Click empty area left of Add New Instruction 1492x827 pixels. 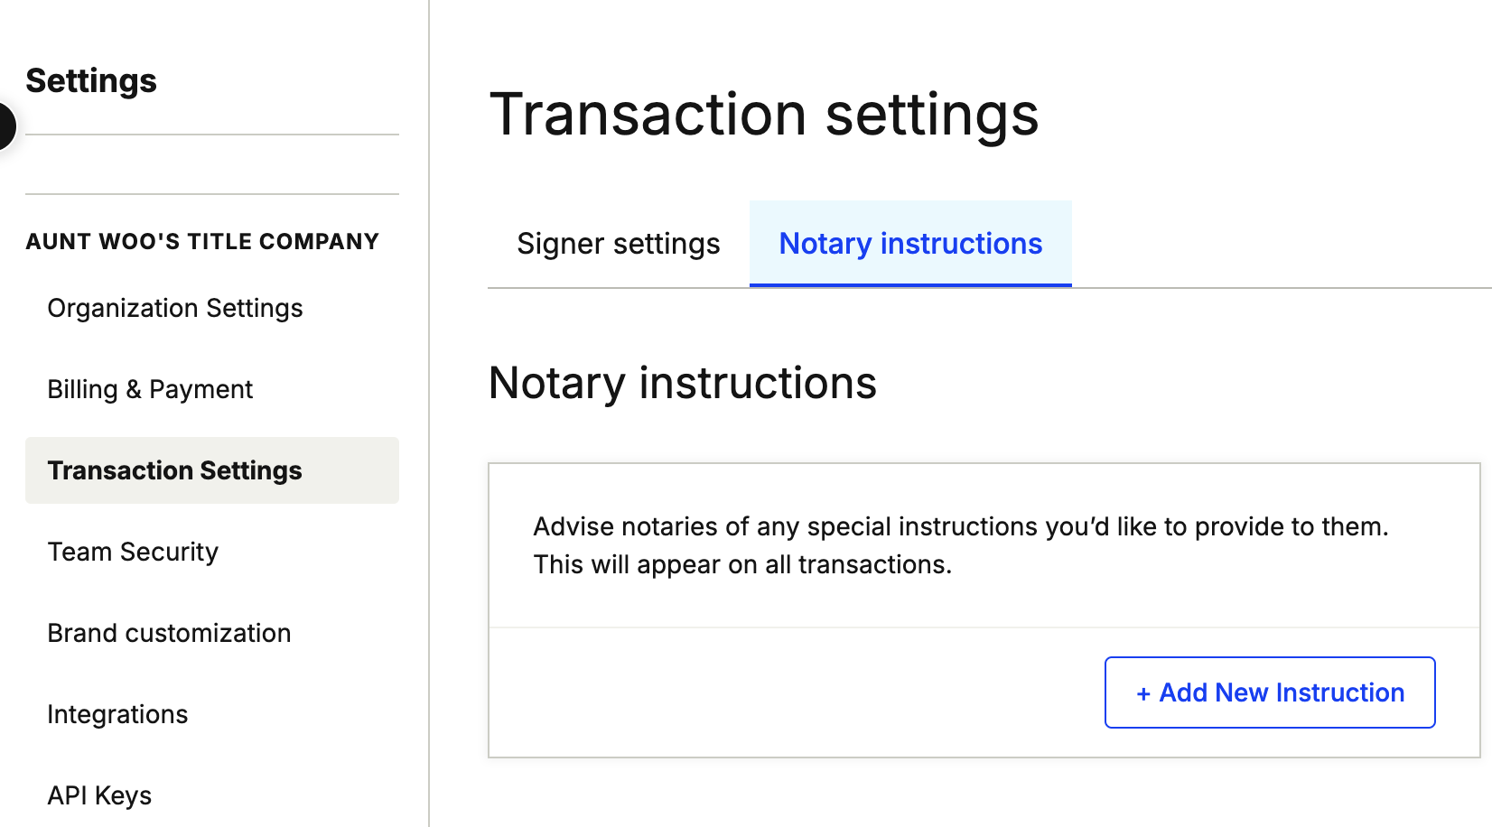[795, 692]
